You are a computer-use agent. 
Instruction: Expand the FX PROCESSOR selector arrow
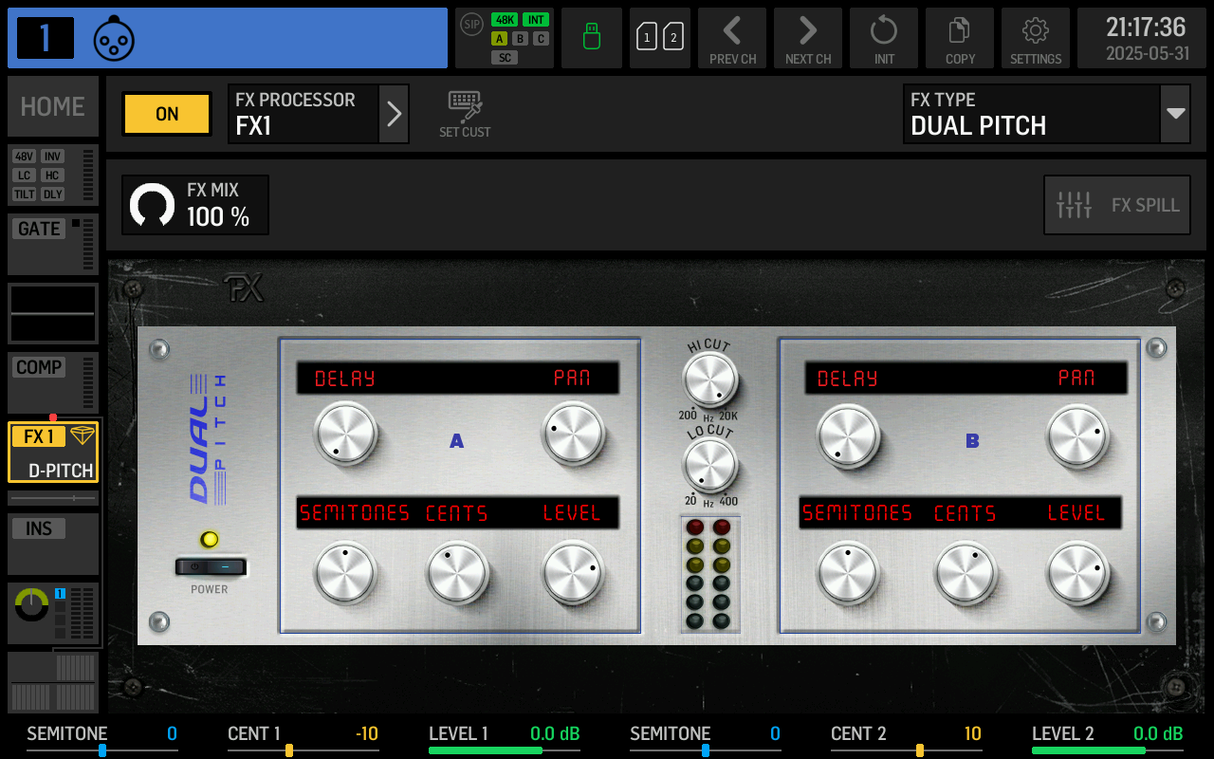click(x=394, y=113)
